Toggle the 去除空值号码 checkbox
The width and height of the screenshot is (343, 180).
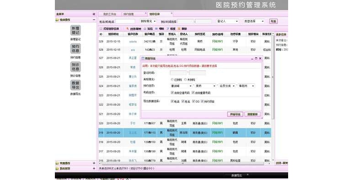coord(172,93)
